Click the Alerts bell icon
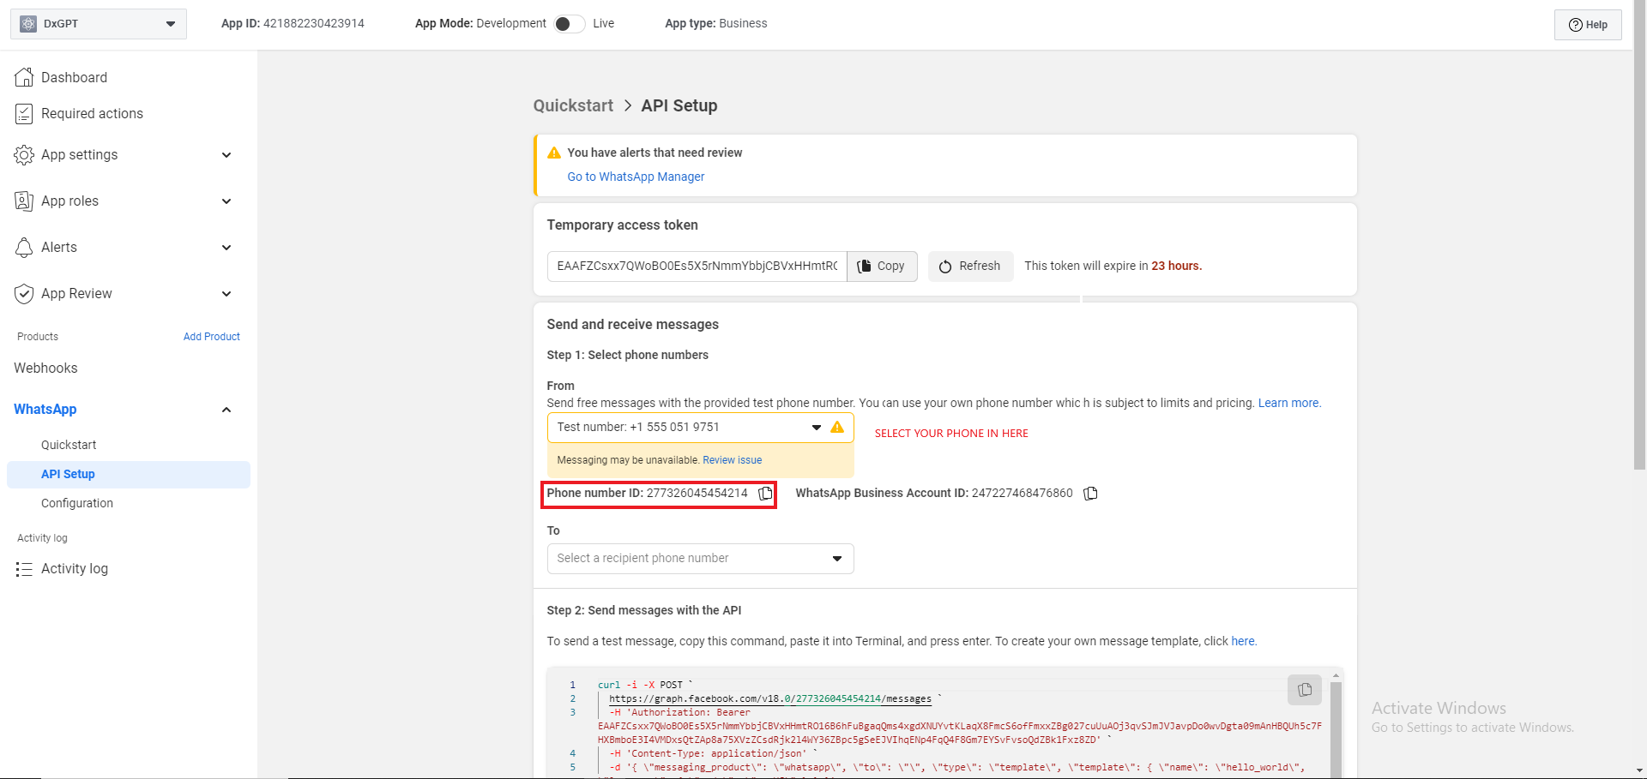Screen dimensions: 1647x779 tap(24, 248)
